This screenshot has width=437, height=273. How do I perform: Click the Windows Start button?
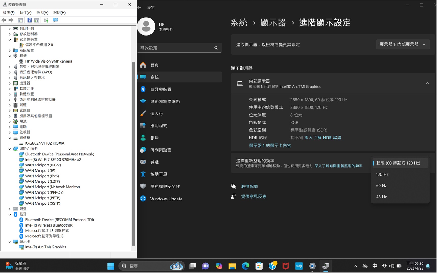point(111,266)
